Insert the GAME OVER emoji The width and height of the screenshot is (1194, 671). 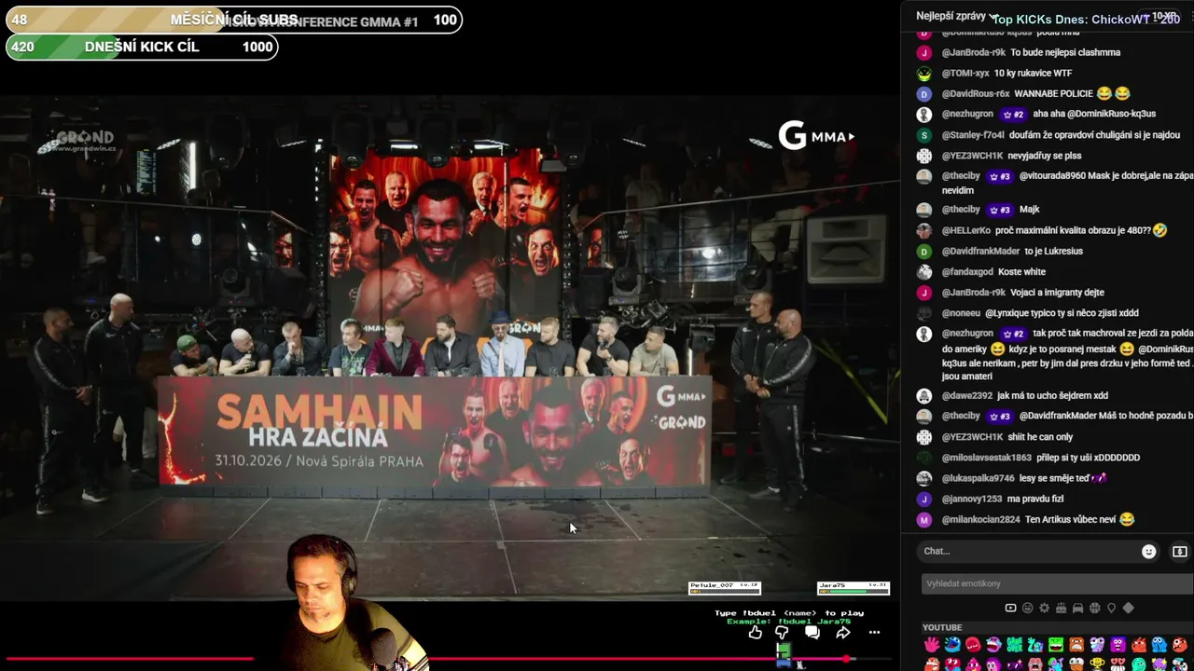point(1014,645)
